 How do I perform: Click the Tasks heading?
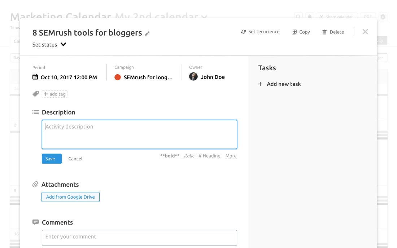click(x=267, y=68)
